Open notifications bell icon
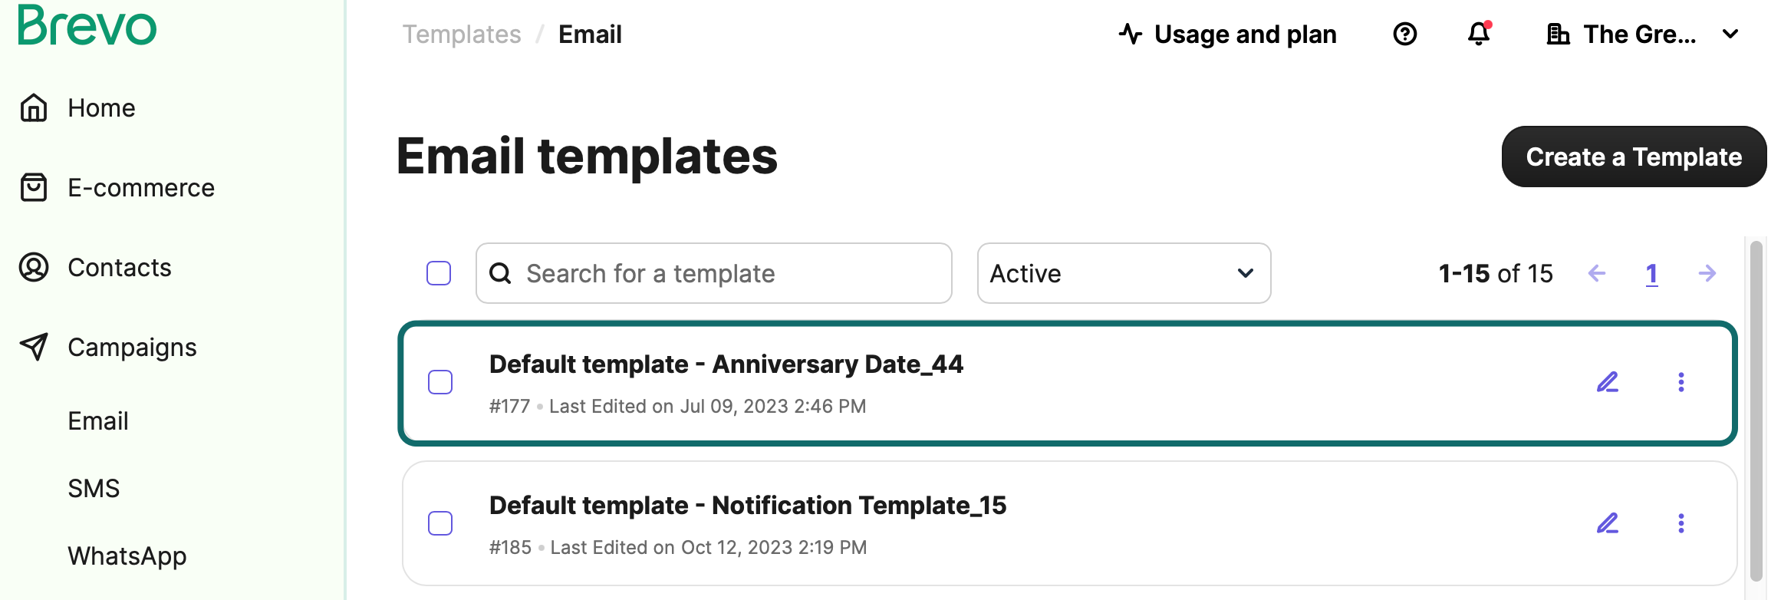1781x600 pixels. 1479,34
